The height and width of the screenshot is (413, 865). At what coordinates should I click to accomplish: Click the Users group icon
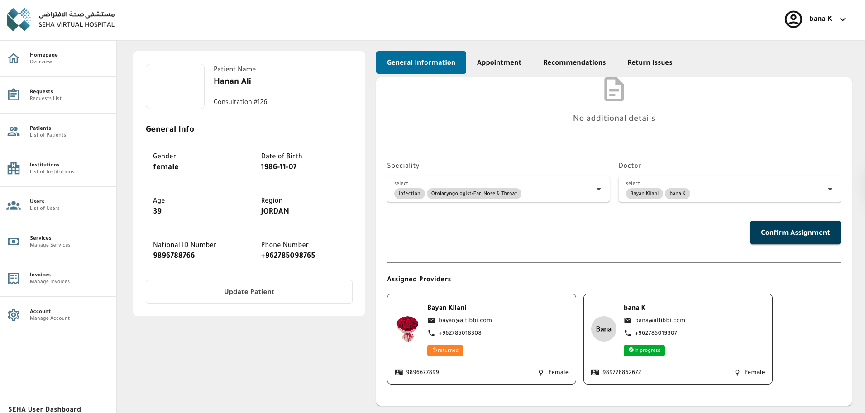(x=14, y=205)
